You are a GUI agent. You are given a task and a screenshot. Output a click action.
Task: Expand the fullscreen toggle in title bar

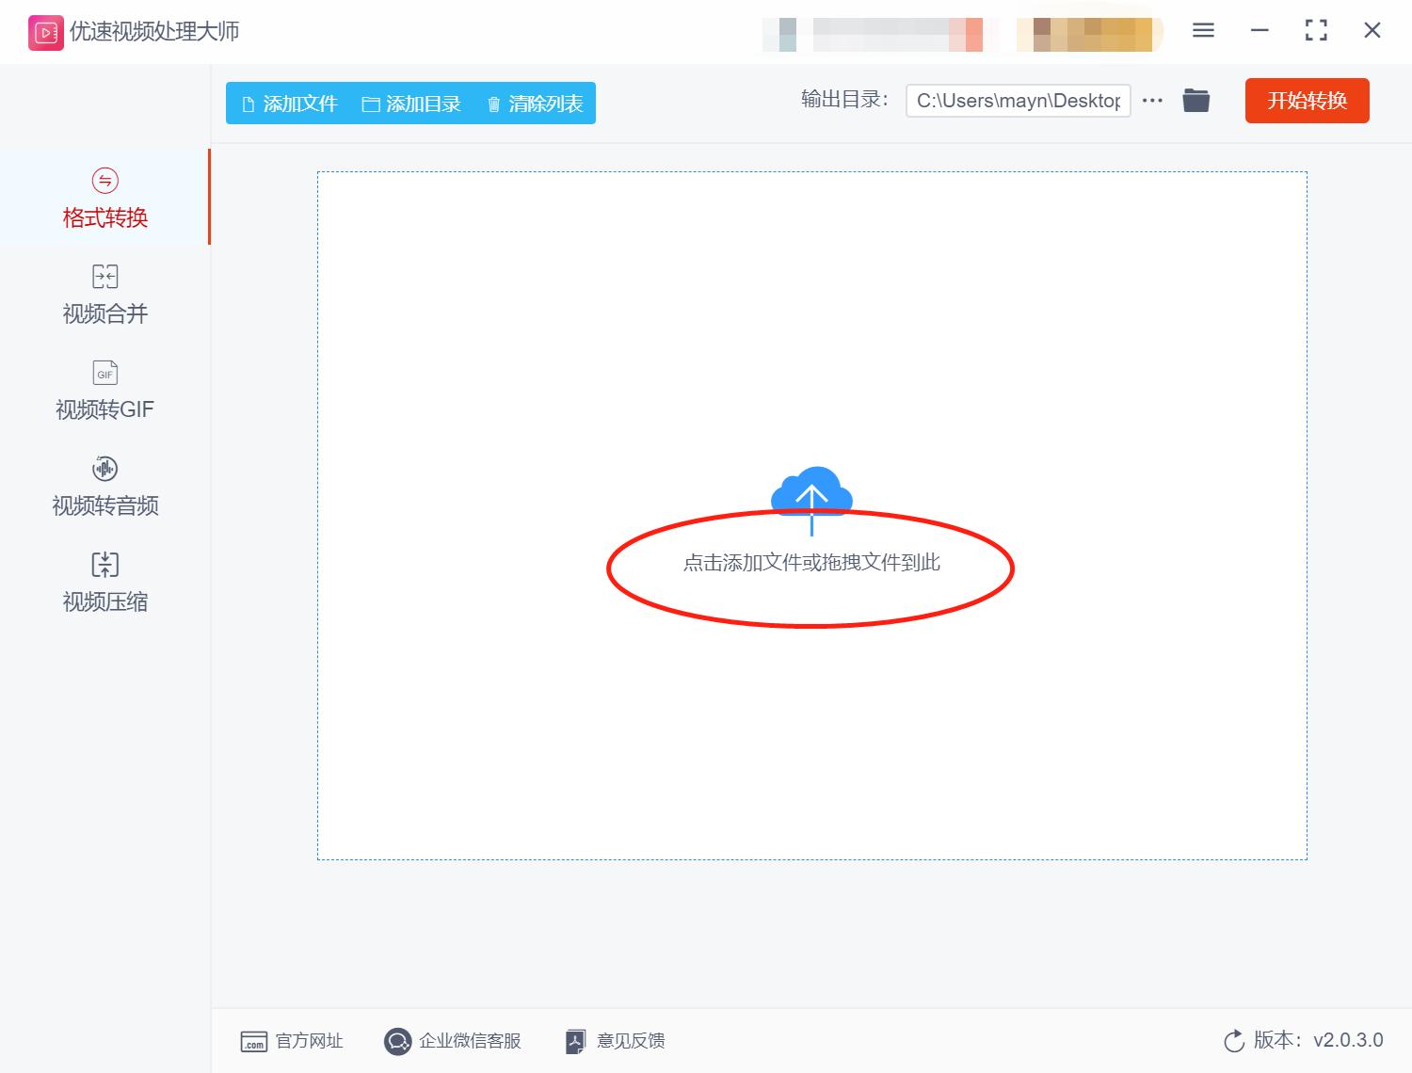coord(1315,30)
